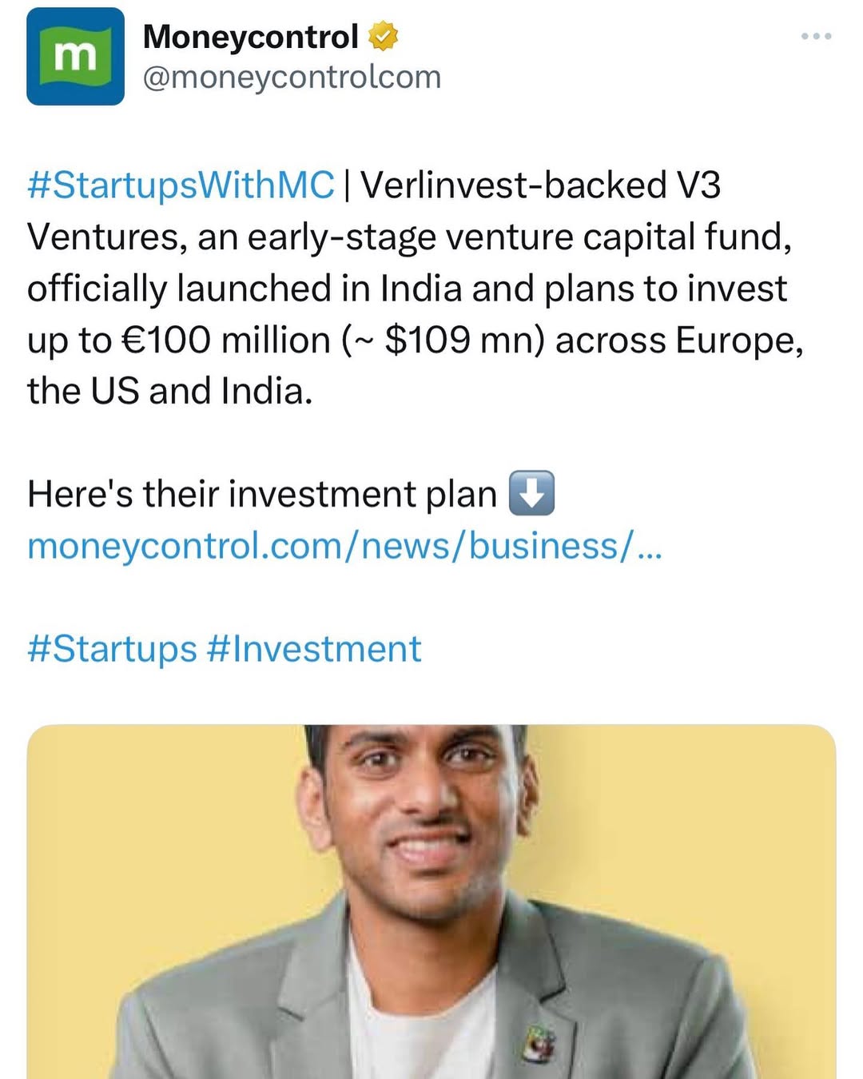Open the Moneycontrol profile avatar logo

tap(75, 57)
